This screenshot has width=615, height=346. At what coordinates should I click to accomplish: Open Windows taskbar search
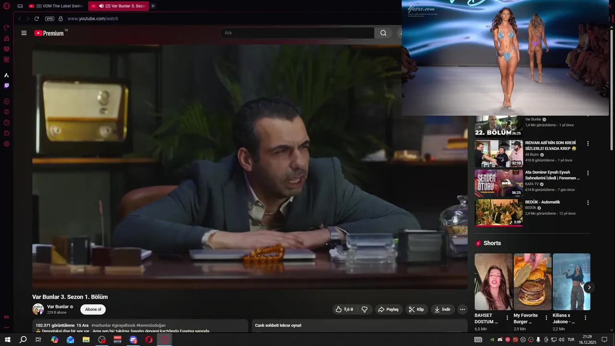point(23,340)
